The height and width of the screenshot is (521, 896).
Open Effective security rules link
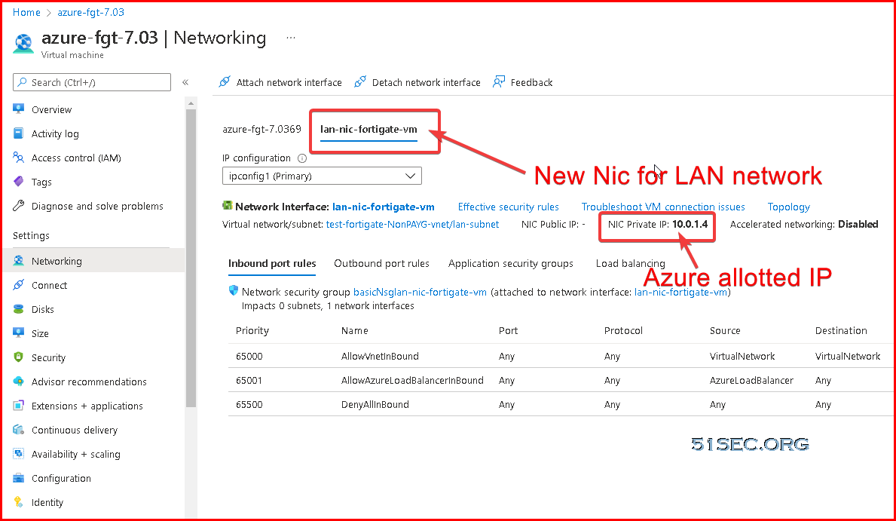(509, 207)
